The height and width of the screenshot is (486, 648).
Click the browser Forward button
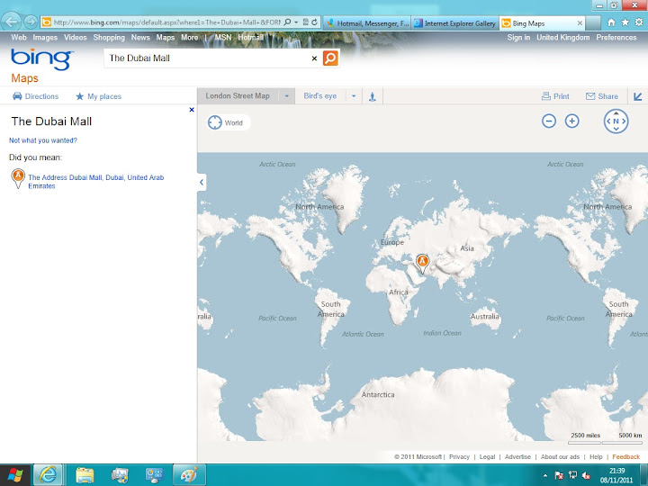[31, 22]
